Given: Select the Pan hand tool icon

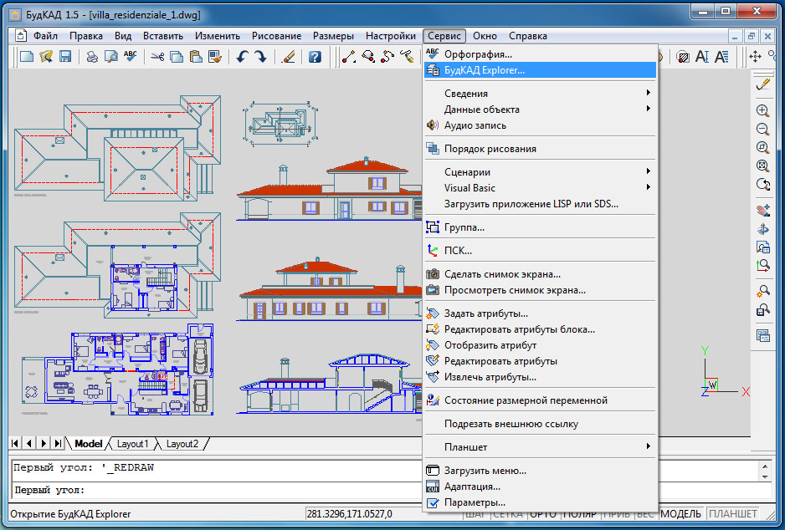Looking at the screenshot, I should 762,209.
